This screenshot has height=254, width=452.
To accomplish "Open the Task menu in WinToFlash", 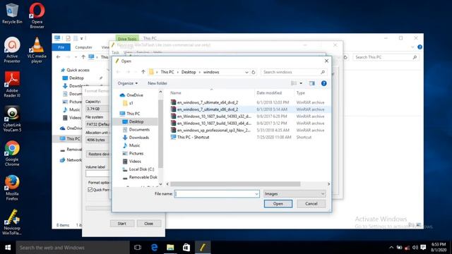I will [115, 52].
